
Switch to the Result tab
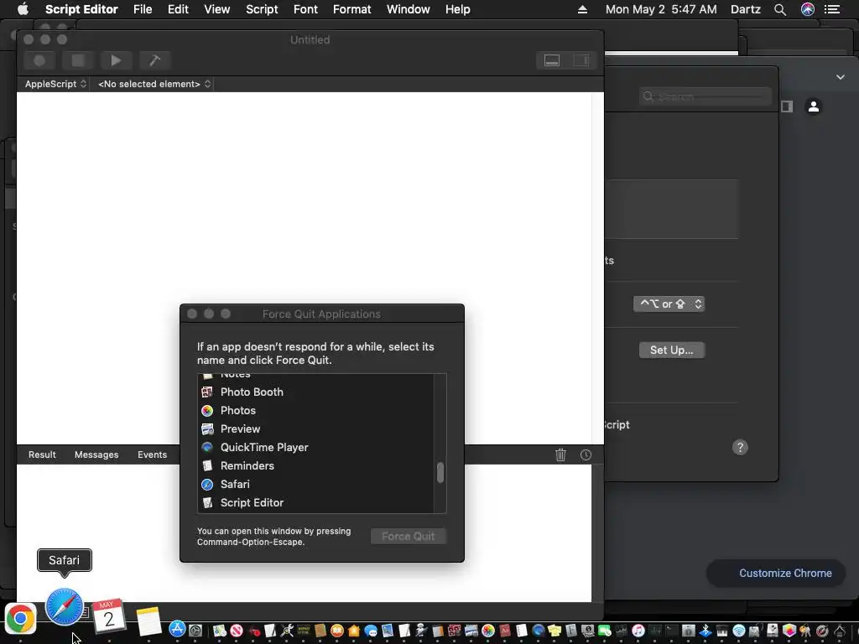pos(42,454)
